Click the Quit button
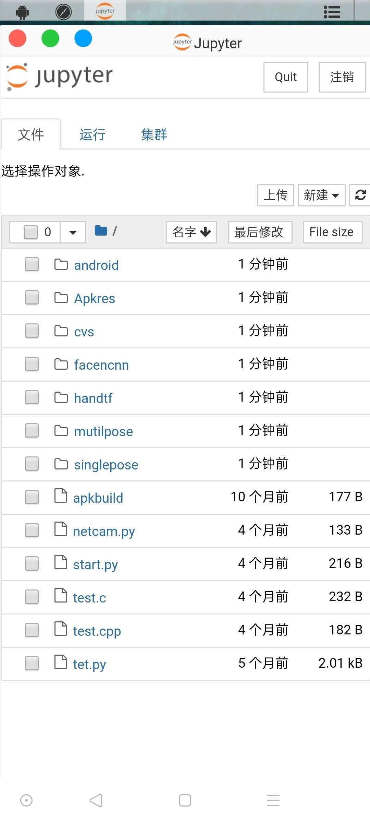 coord(286,77)
